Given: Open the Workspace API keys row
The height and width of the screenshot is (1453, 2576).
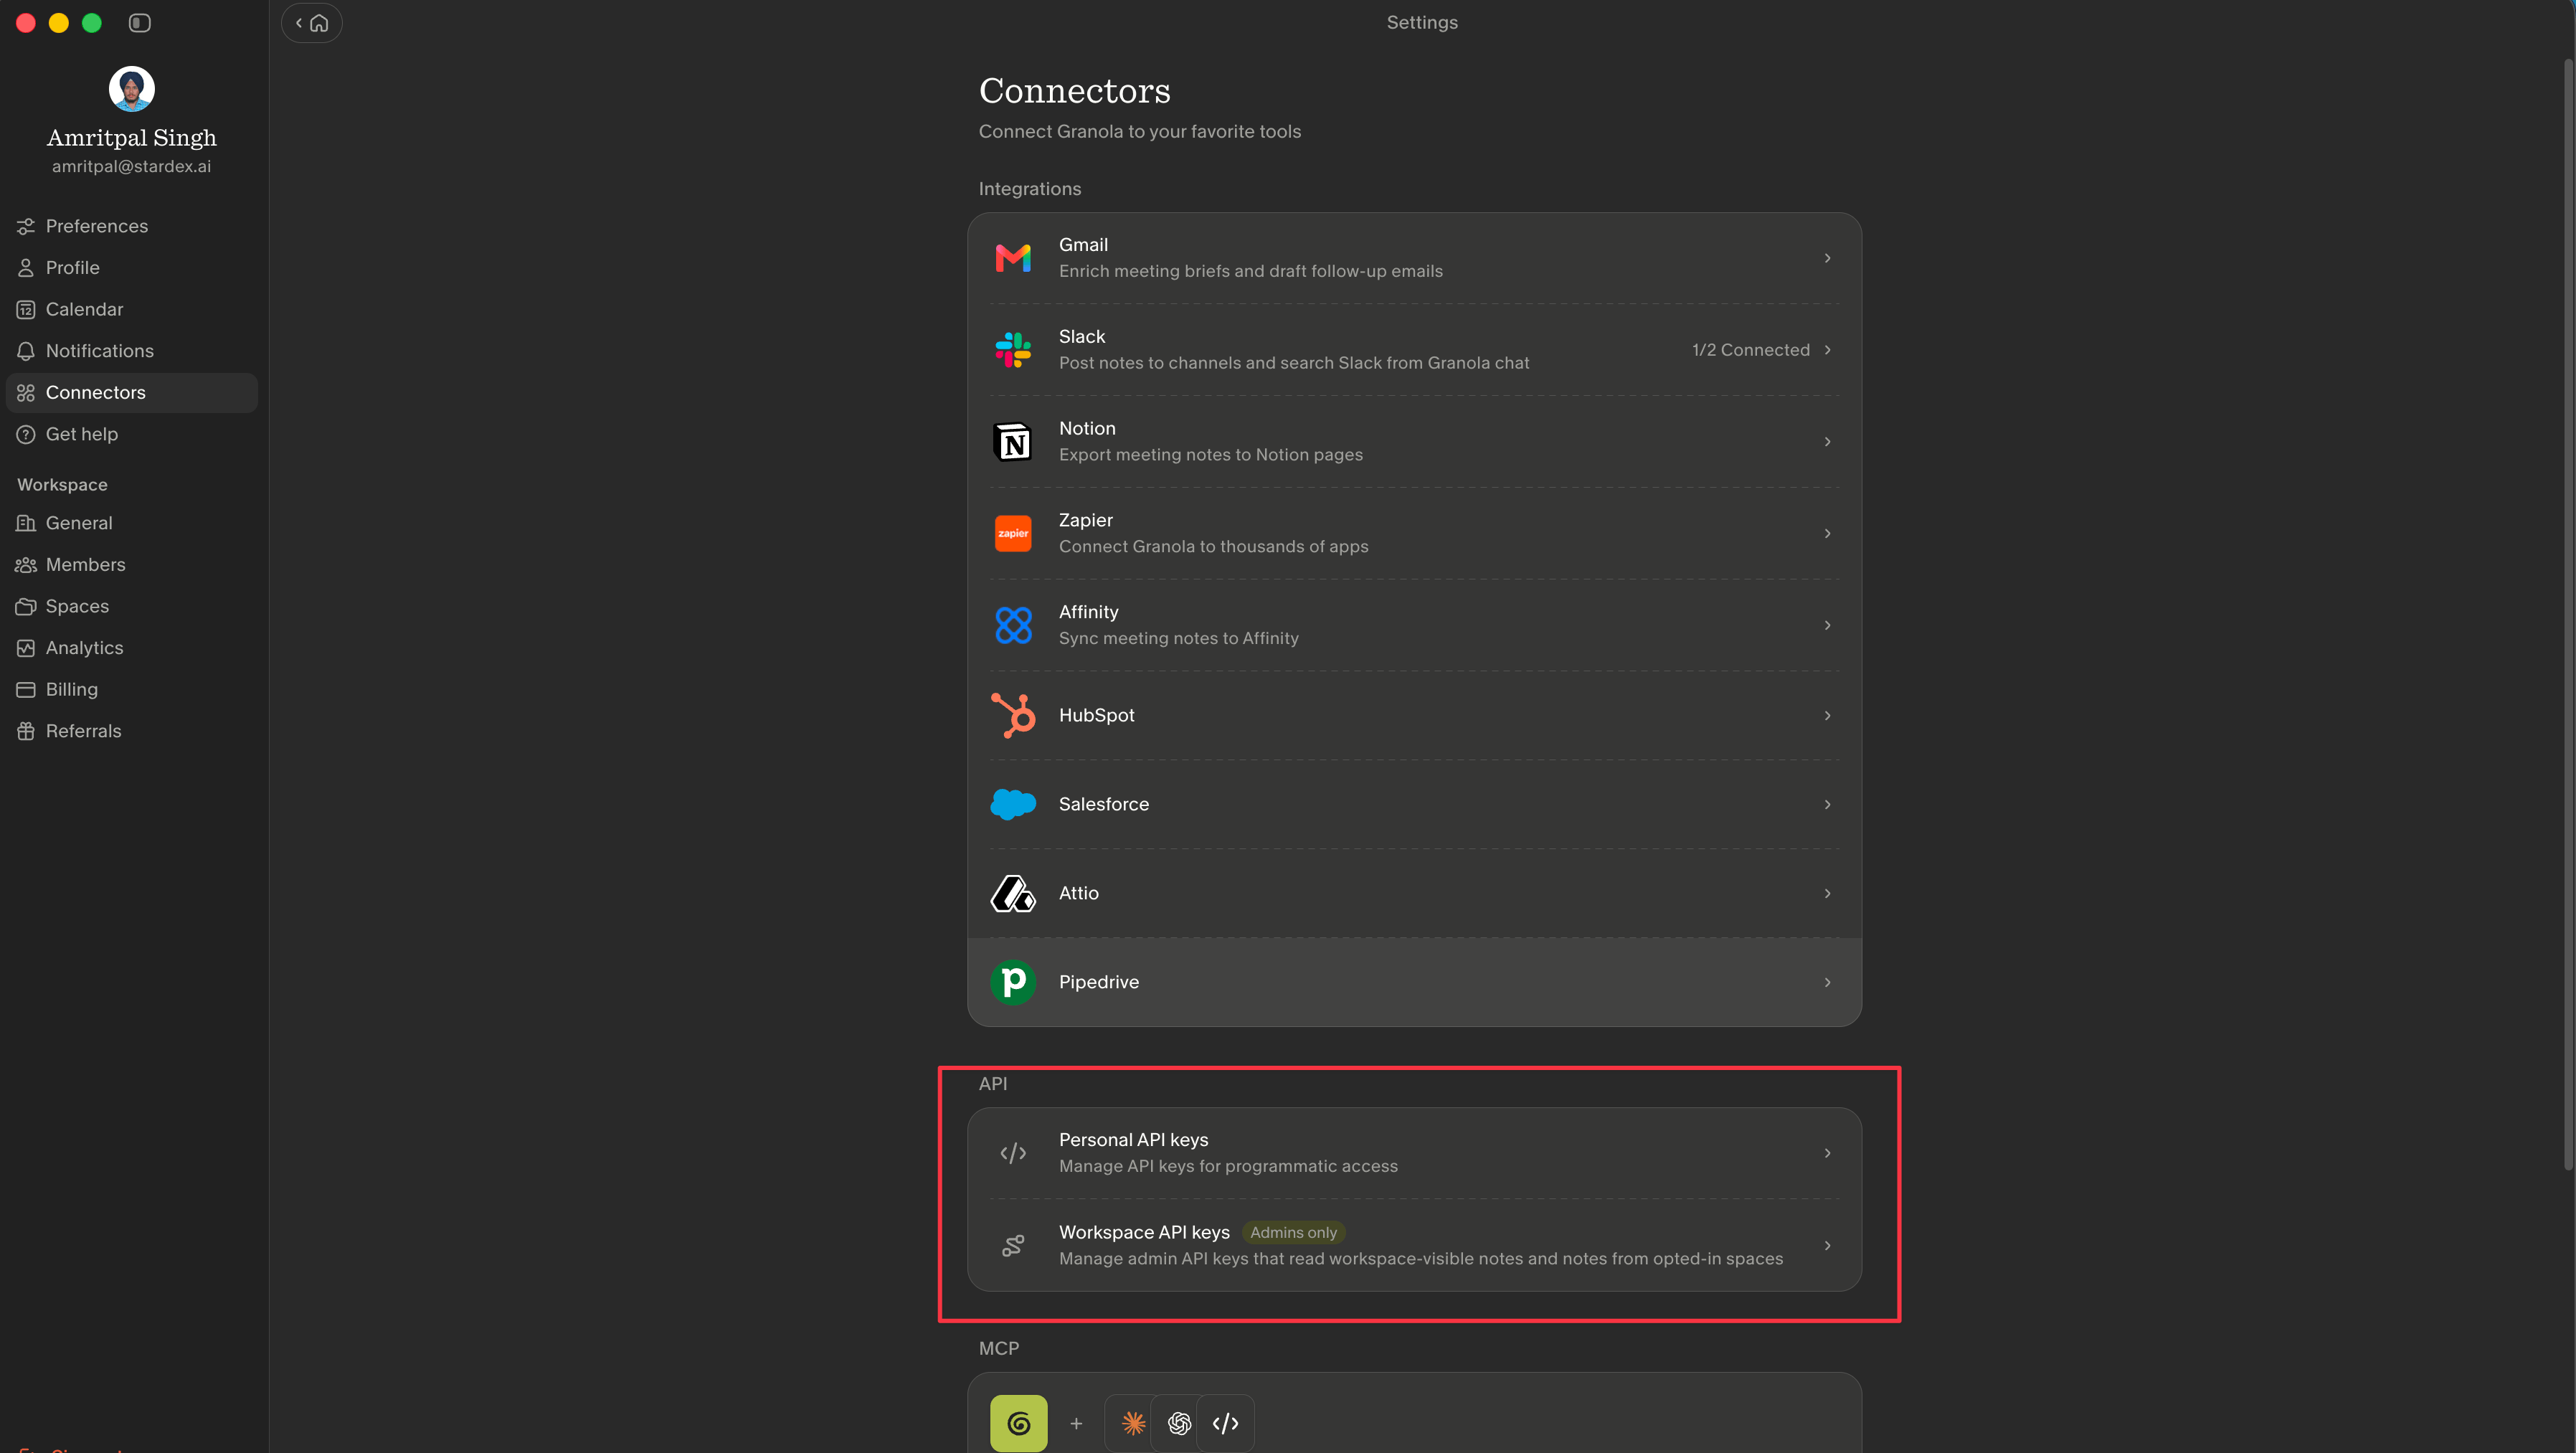Looking at the screenshot, I should pos(1414,1245).
